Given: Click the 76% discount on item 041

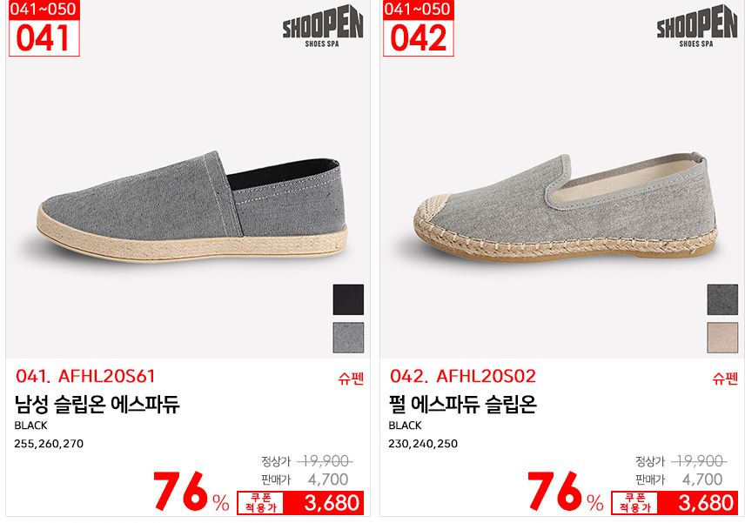Looking at the screenshot, I should (191, 492).
